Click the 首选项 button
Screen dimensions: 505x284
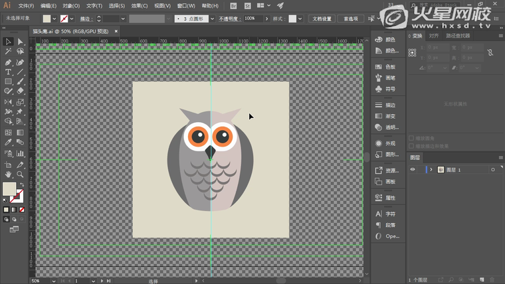pyautogui.click(x=350, y=19)
